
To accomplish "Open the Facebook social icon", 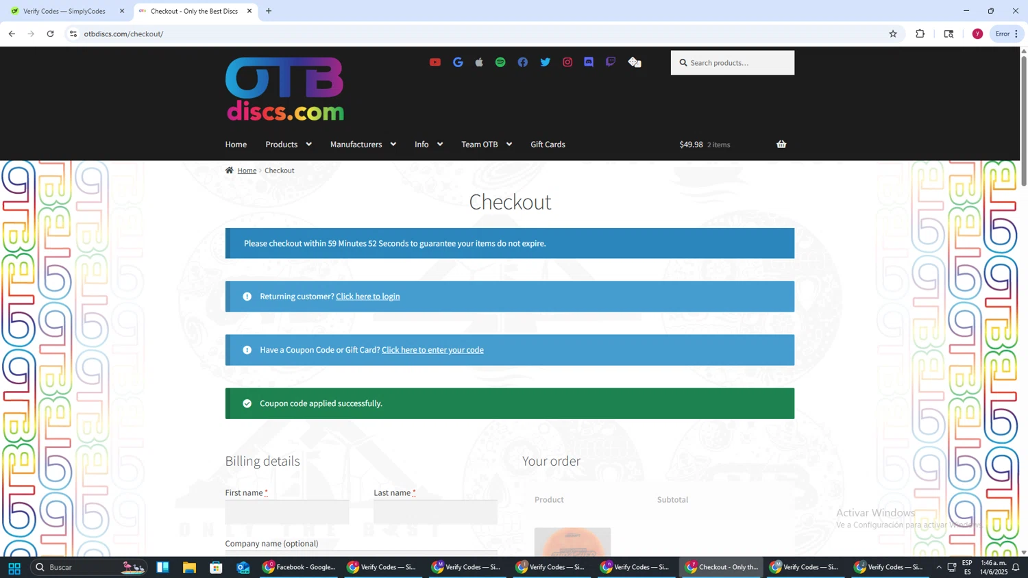I will point(523,62).
